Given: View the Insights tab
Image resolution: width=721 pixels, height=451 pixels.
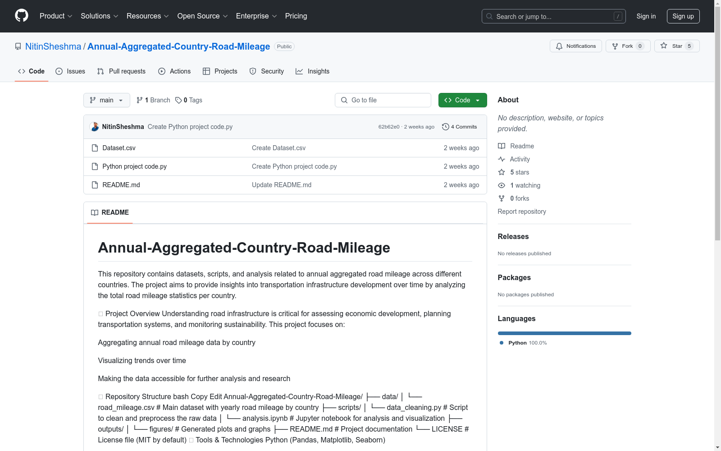Looking at the screenshot, I should [313, 71].
